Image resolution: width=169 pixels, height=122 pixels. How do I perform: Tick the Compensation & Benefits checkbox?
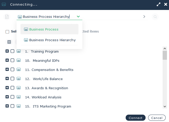12,70
